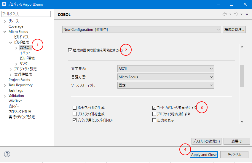The height and width of the screenshot is (163, 252).
Task: Collapse the ビルド構成 tree node
Action: pyautogui.click(x=10, y=43)
